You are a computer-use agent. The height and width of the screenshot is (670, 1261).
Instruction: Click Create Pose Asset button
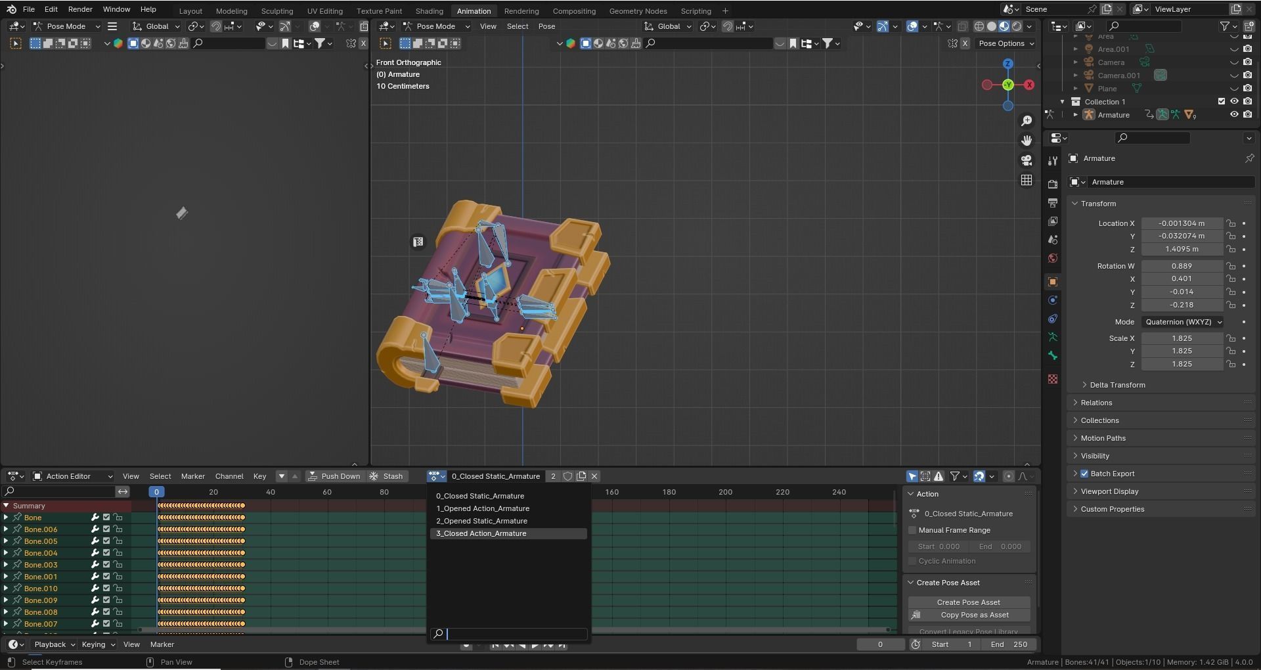pyautogui.click(x=969, y=602)
